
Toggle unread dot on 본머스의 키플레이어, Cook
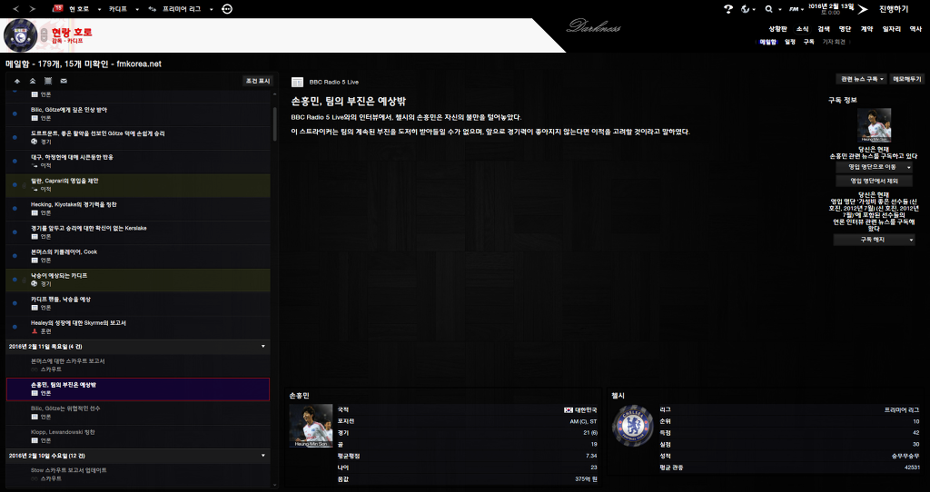click(x=15, y=256)
